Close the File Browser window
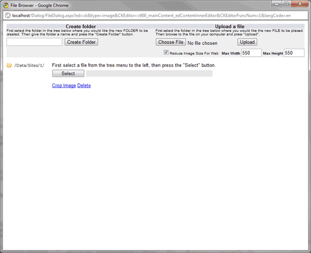 tap(300, 4)
